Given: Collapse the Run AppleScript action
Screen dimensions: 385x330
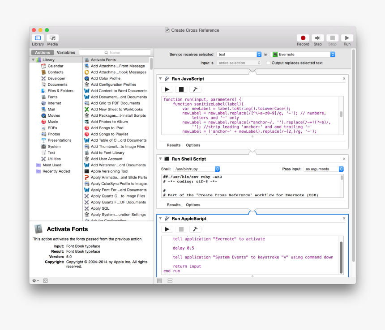Looking at the screenshot, I should point(160,219).
